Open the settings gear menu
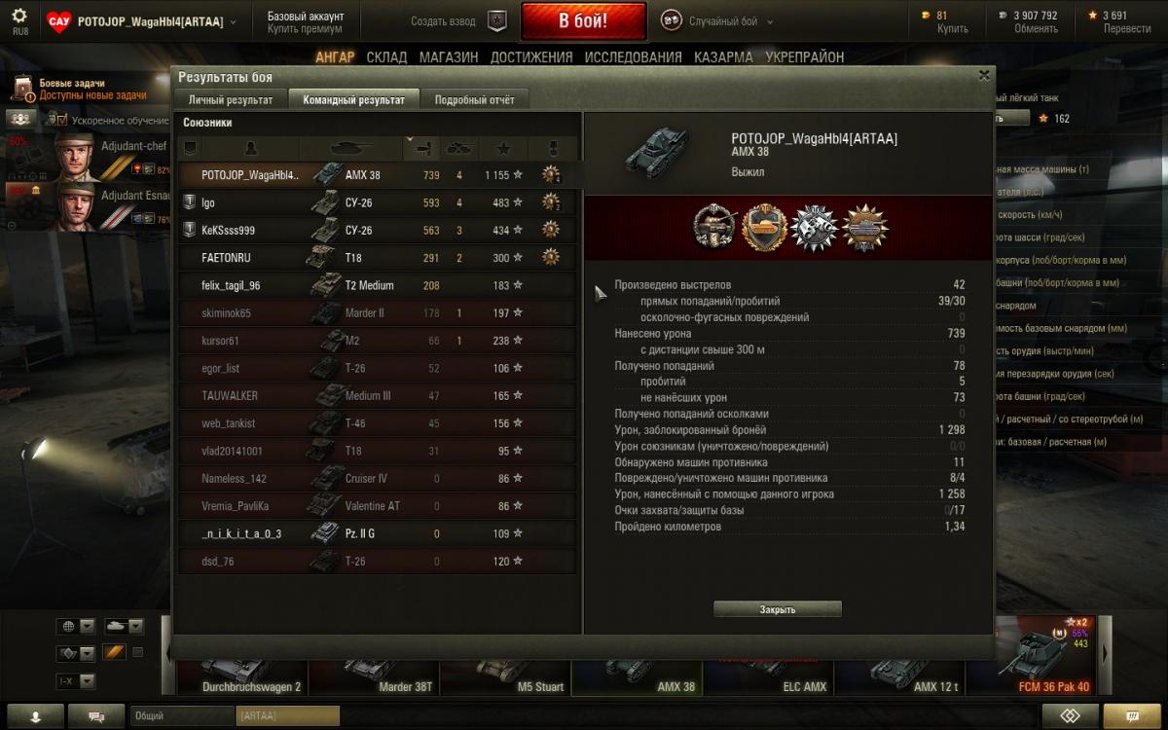 click(x=19, y=16)
